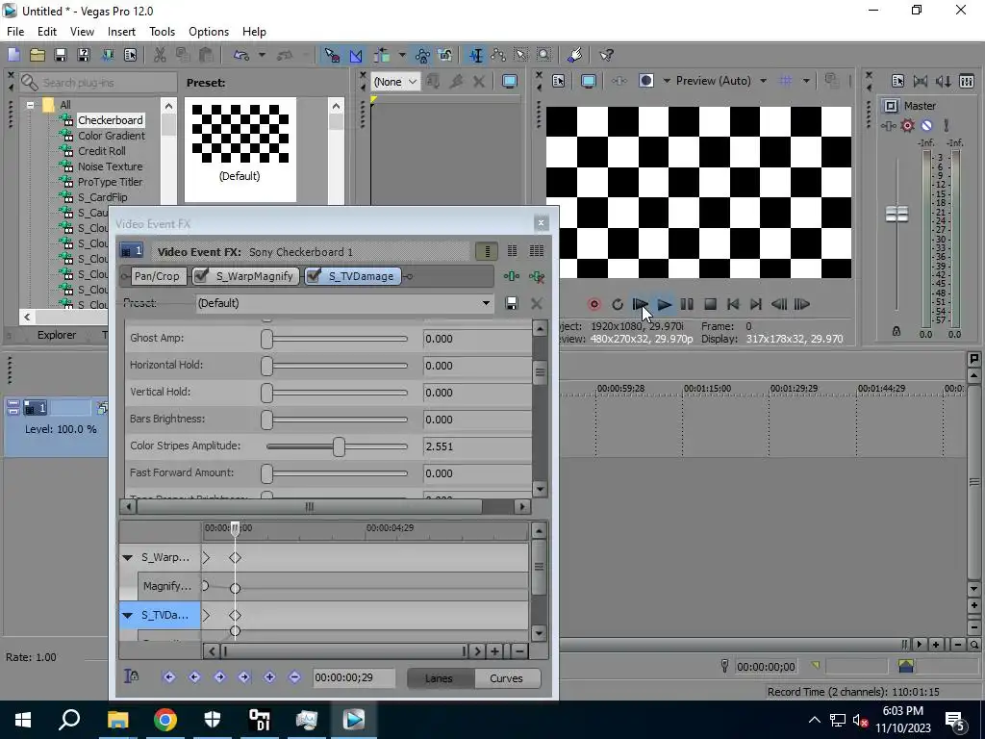This screenshot has height=739, width=985.
Task: Uncheck the S_TVDamage effect checkbox
Action: click(x=314, y=276)
